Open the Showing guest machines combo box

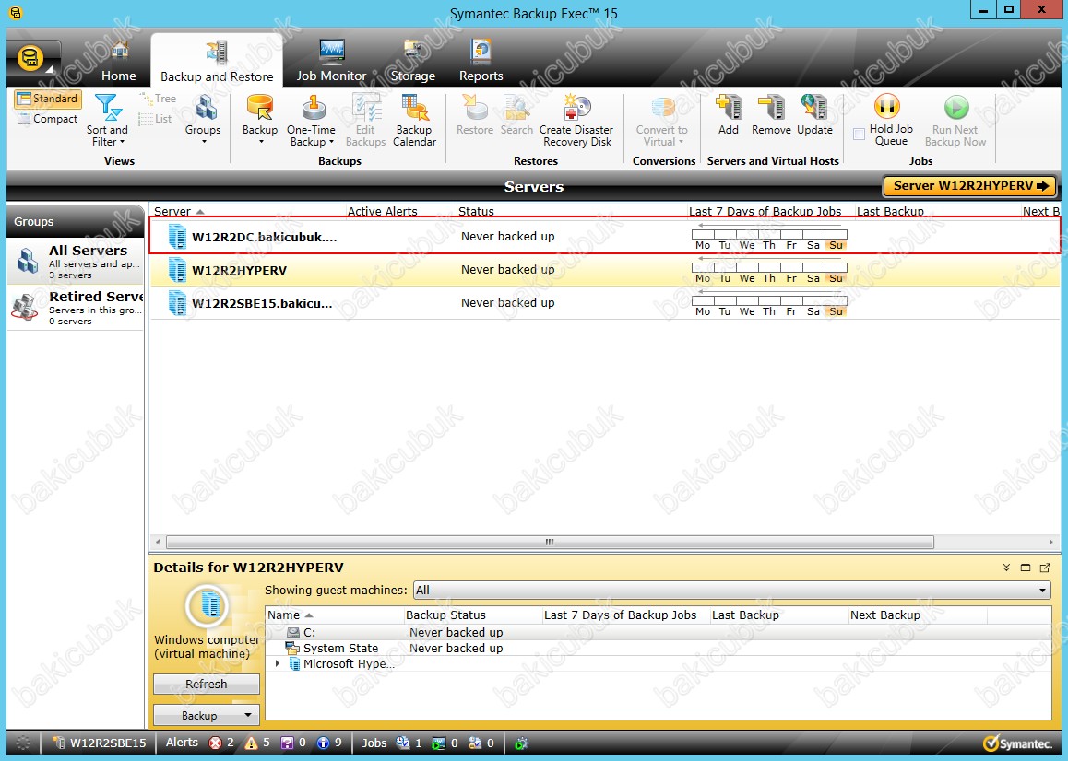[730, 591]
